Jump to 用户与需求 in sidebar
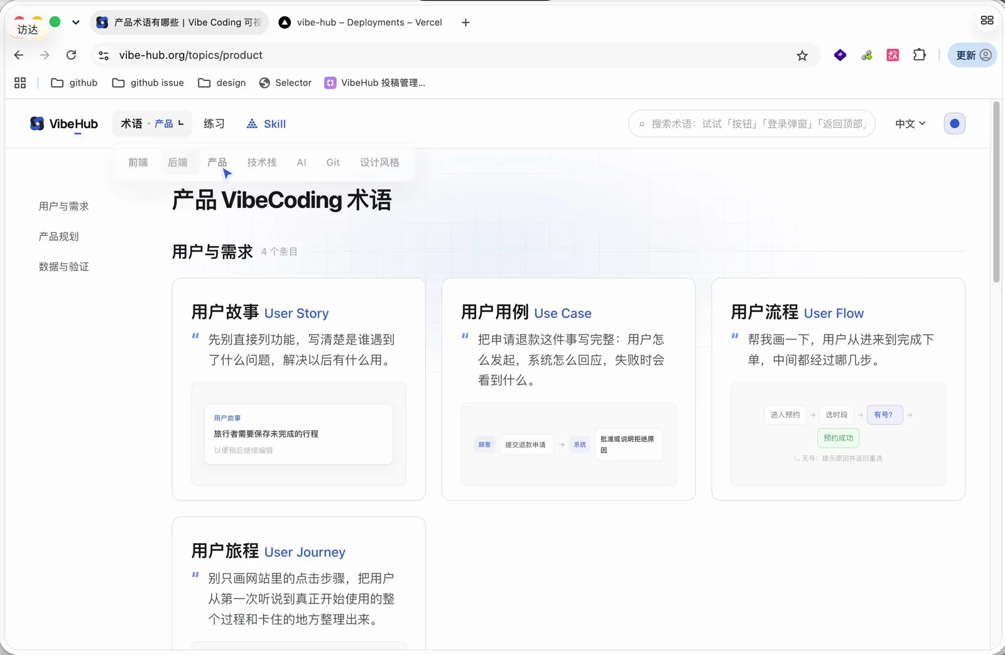This screenshot has height=655, width=1005. pos(63,206)
